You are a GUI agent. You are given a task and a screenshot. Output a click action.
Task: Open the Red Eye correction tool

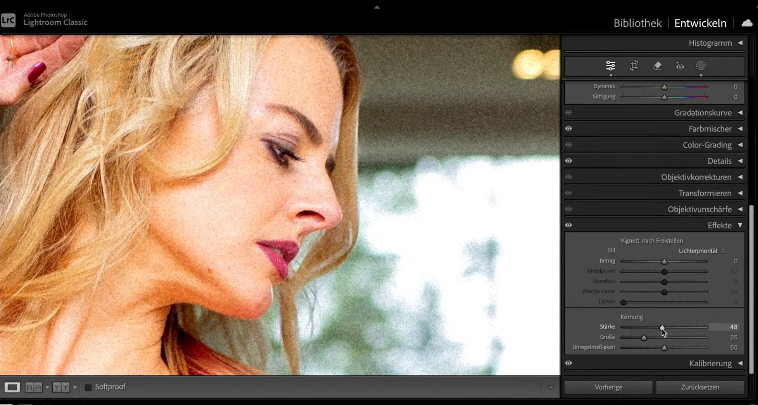pos(680,66)
